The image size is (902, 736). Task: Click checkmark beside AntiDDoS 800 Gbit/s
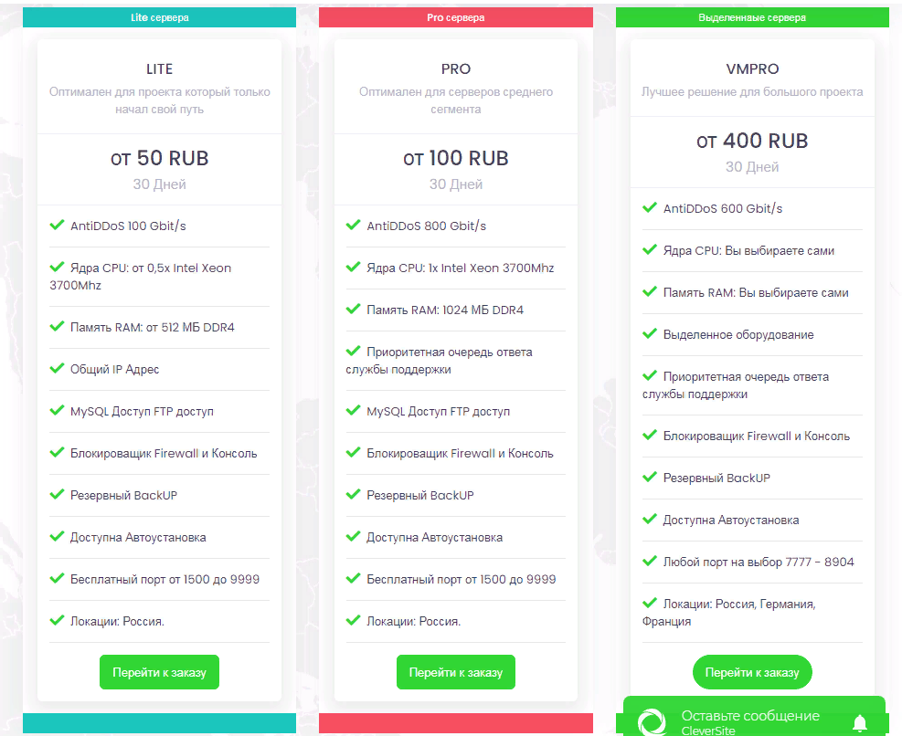[353, 225]
